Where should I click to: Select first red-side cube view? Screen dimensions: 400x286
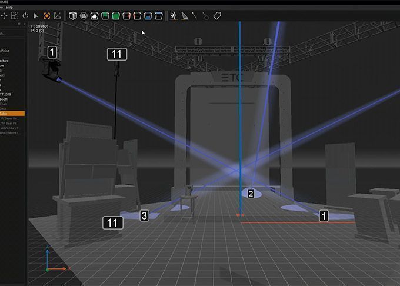tap(126, 16)
